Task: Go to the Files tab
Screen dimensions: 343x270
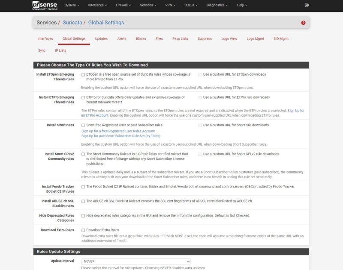Action: [x=159, y=38]
